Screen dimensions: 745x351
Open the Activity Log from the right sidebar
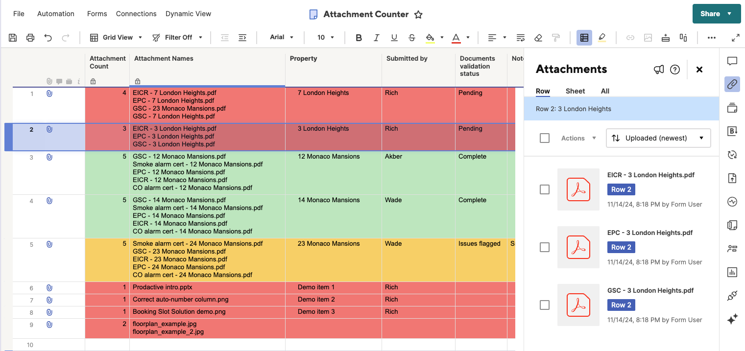732,202
